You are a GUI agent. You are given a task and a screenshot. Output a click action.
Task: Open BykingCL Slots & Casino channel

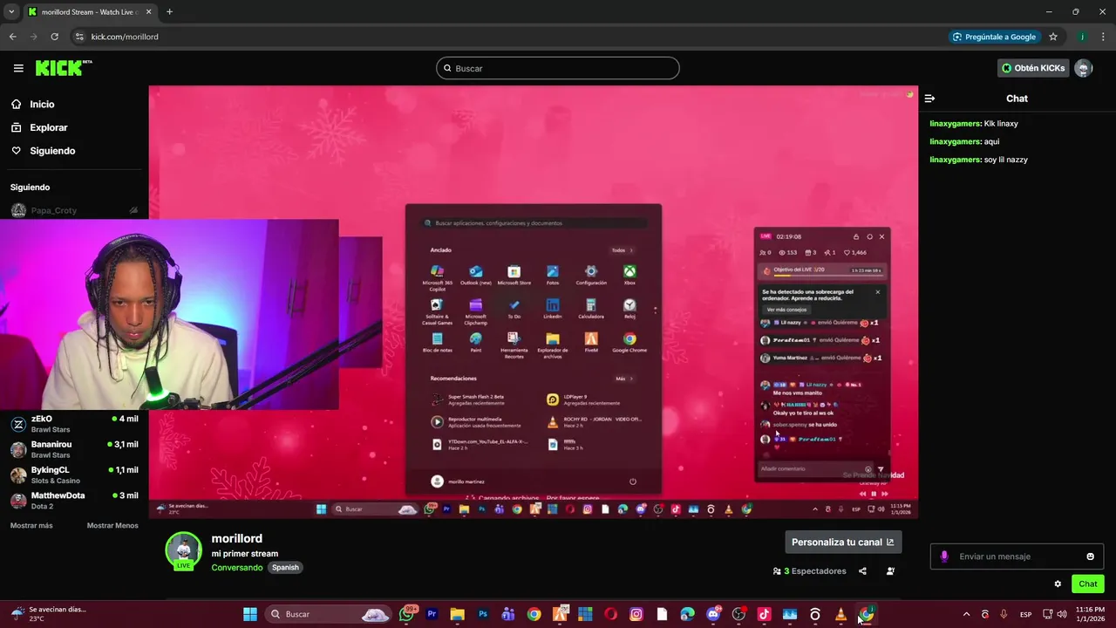74,474
